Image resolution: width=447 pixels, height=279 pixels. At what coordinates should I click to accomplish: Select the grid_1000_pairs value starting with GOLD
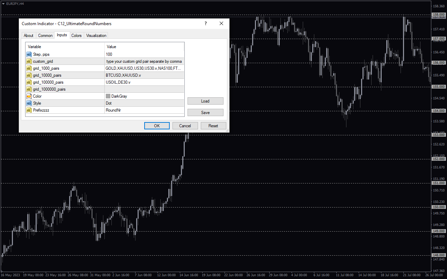(144, 68)
